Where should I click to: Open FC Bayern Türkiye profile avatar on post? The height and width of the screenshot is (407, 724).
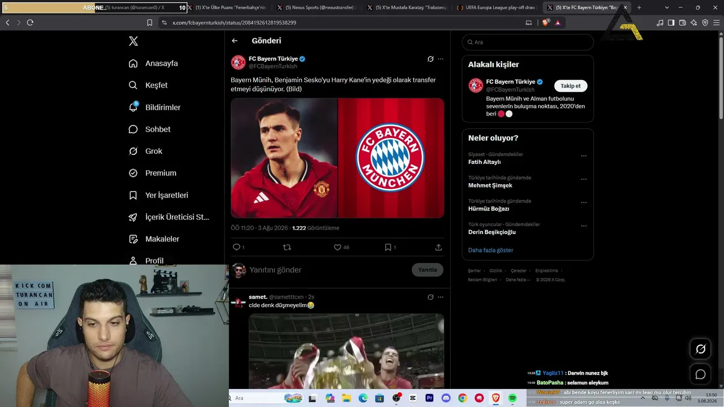[238, 62]
